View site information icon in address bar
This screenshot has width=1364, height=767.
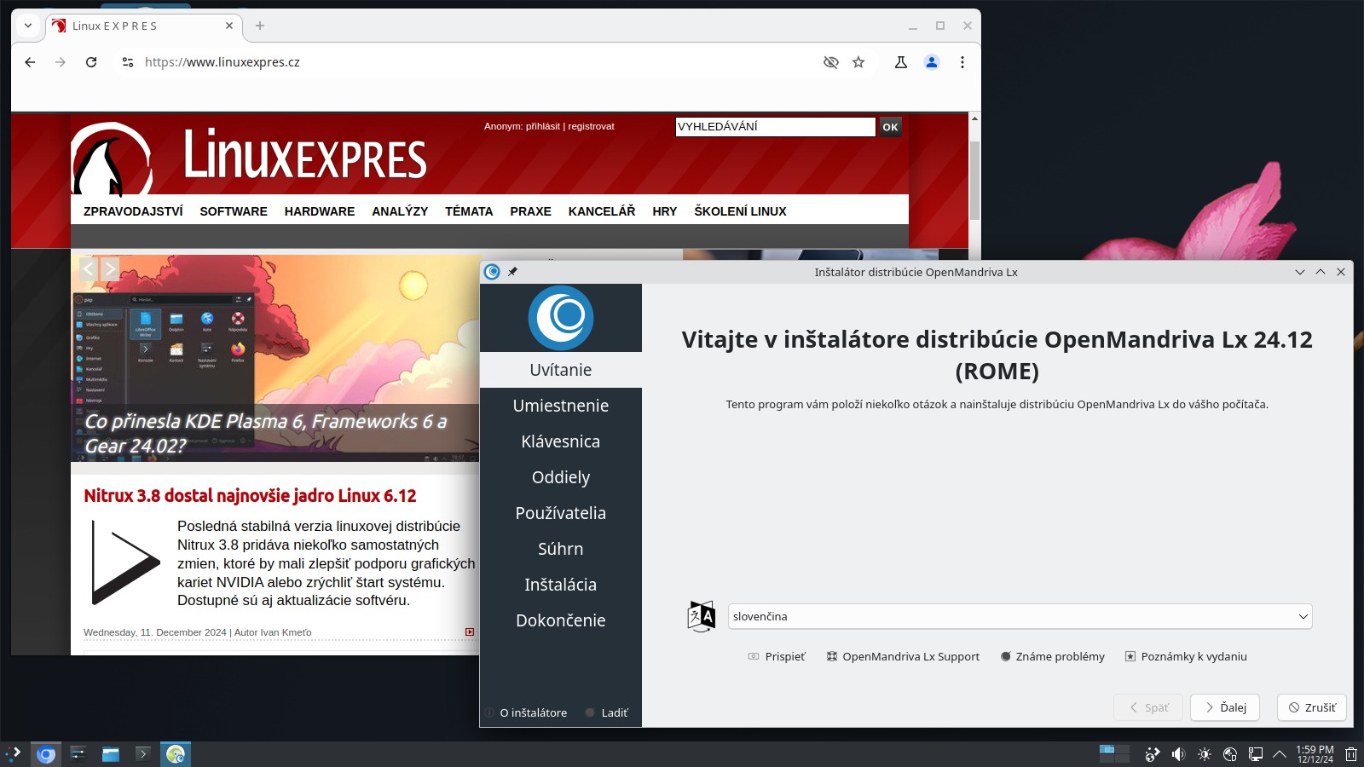click(128, 62)
